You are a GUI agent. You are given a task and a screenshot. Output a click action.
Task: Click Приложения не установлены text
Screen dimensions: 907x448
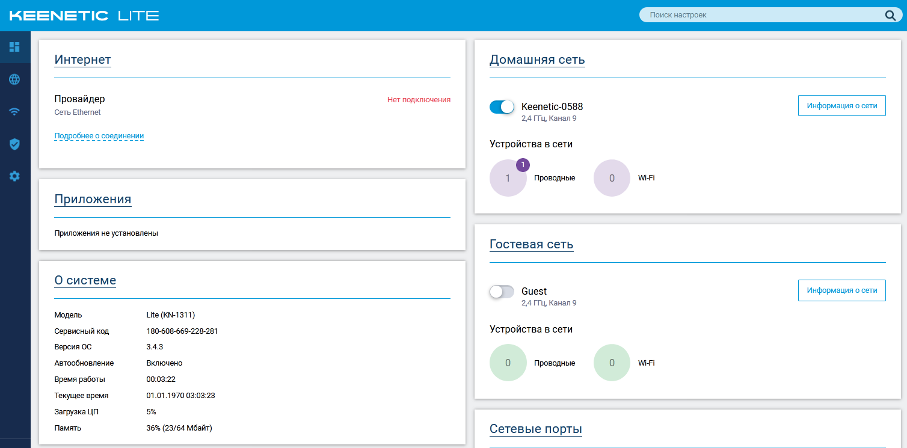point(106,233)
